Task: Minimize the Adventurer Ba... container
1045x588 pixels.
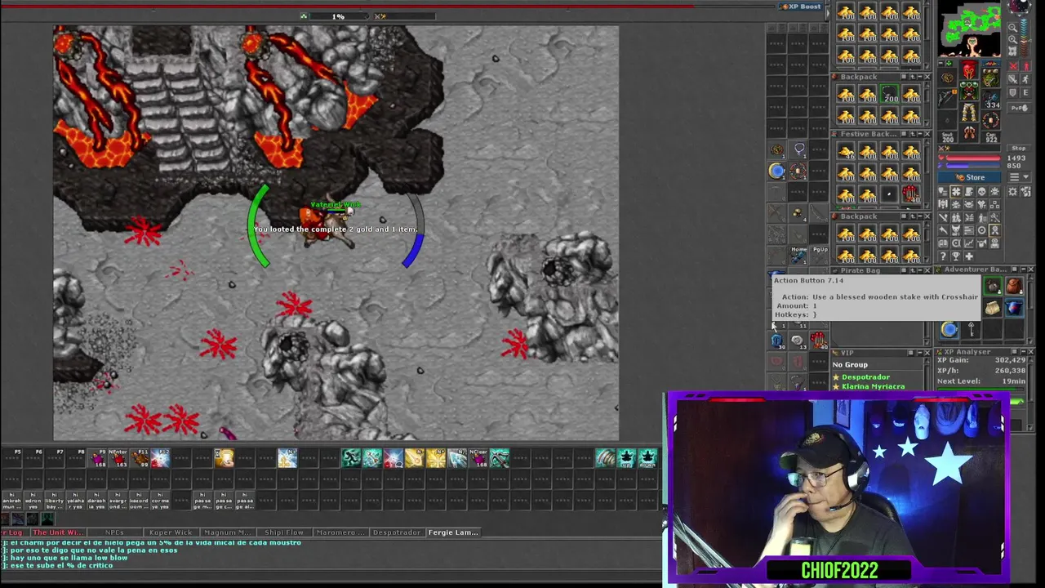Action: click(1024, 269)
